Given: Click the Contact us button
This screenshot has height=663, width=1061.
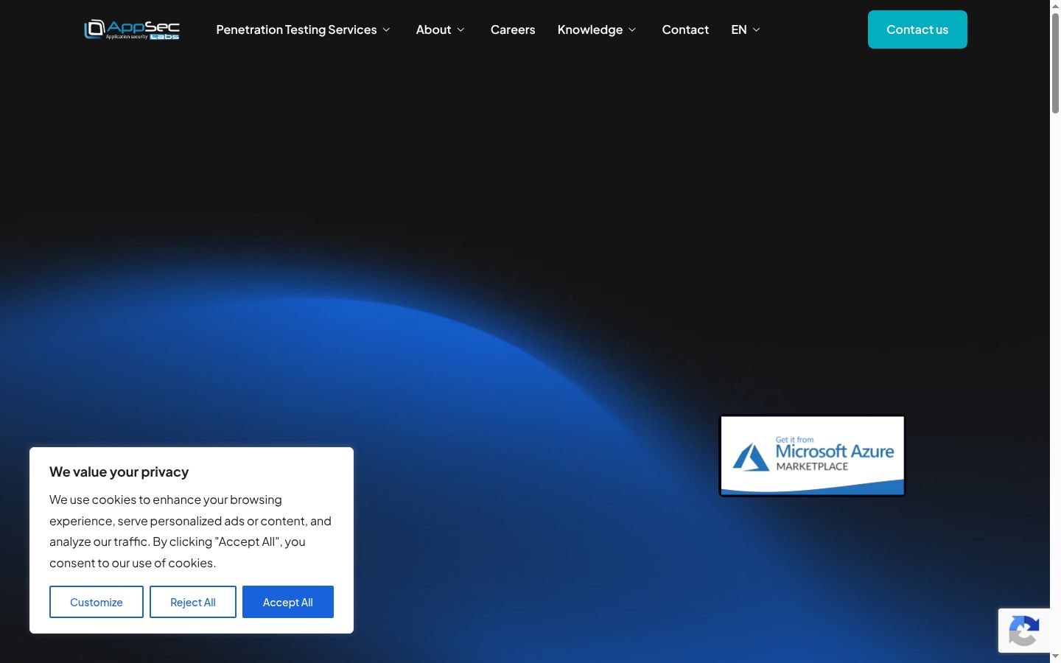Looking at the screenshot, I should point(917,29).
